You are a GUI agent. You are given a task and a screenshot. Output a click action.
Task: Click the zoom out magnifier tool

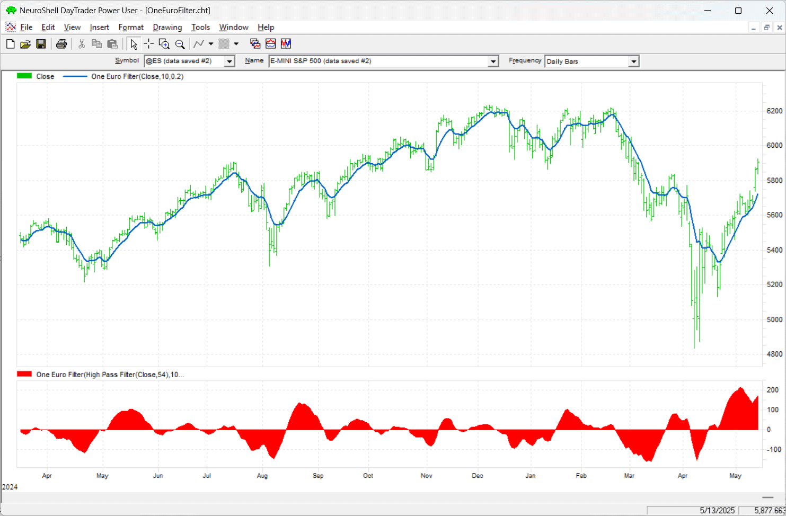click(180, 44)
